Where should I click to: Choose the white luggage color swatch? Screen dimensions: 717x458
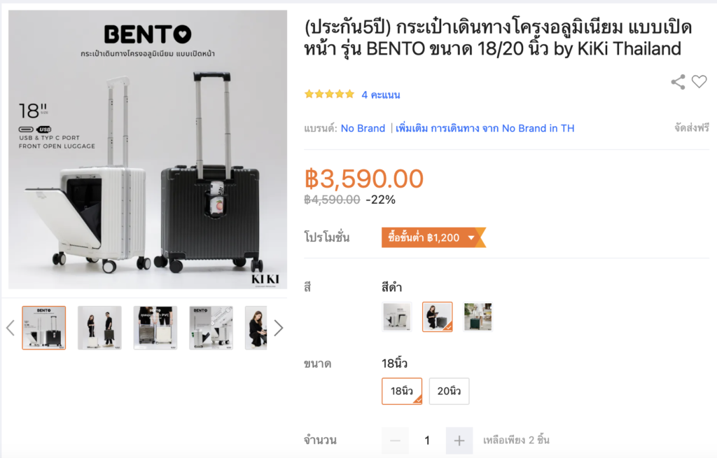pyautogui.click(x=397, y=317)
